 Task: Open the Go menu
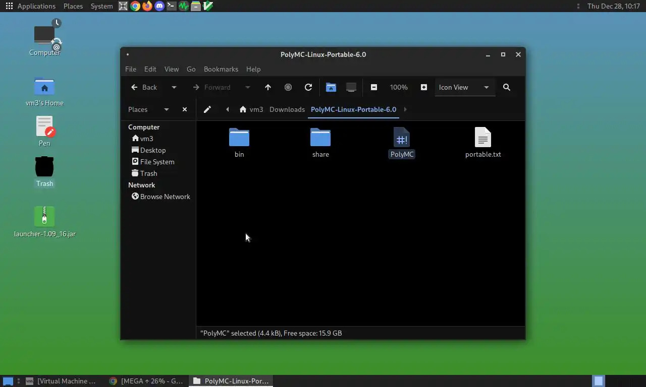click(x=191, y=69)
